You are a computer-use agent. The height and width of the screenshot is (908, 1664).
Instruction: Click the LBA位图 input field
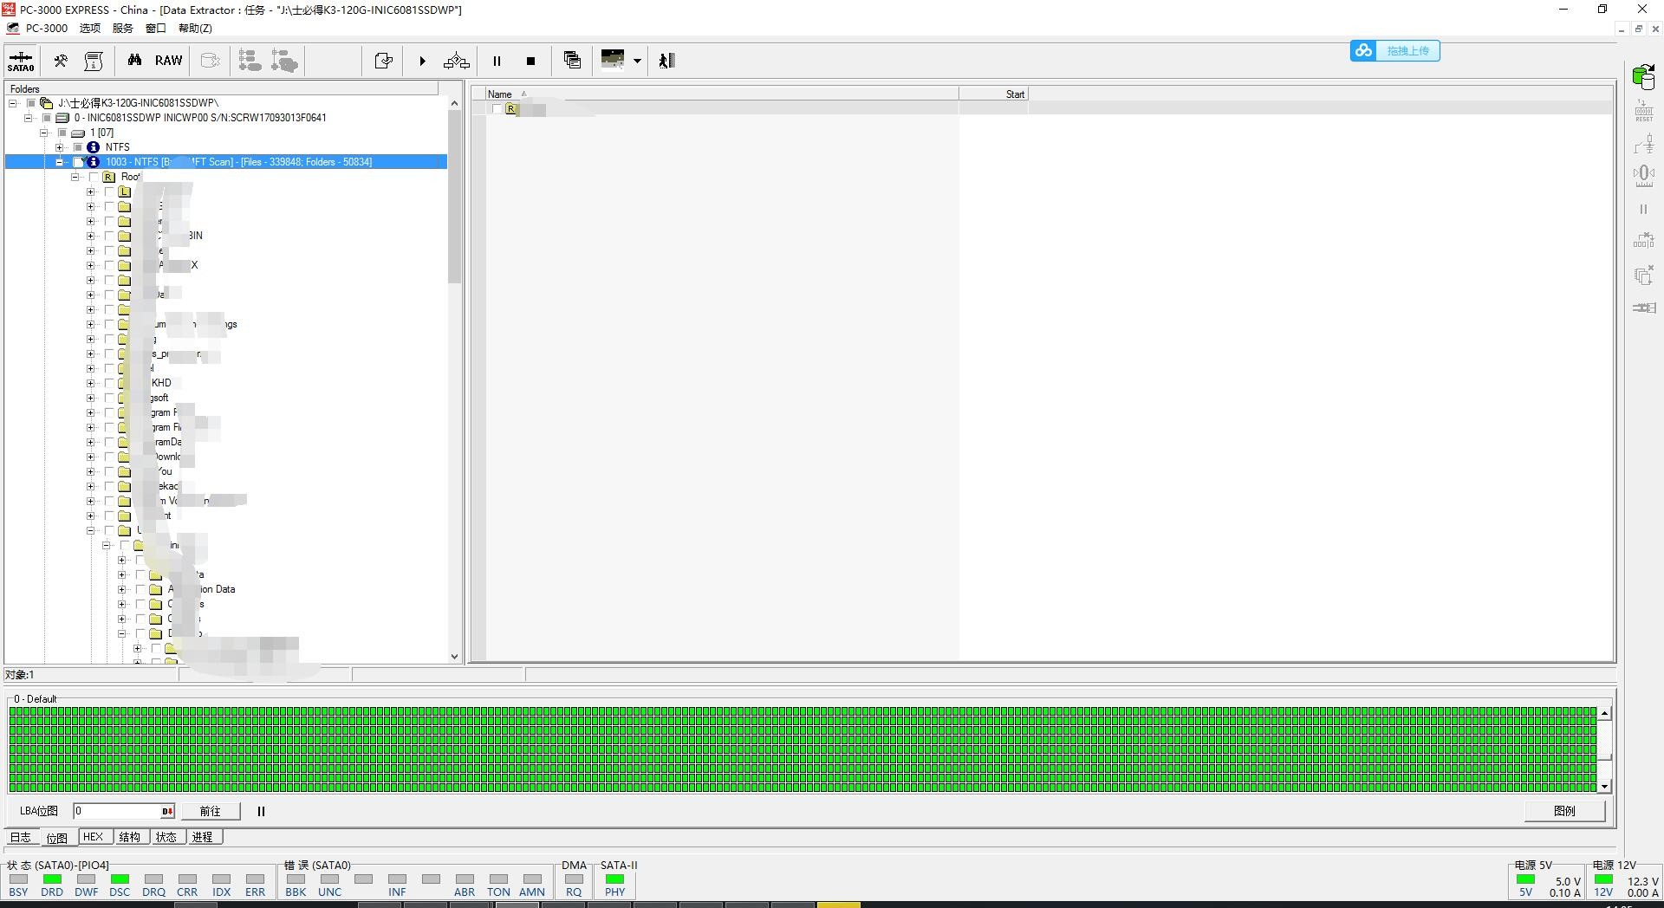click(x=117, y=811)
